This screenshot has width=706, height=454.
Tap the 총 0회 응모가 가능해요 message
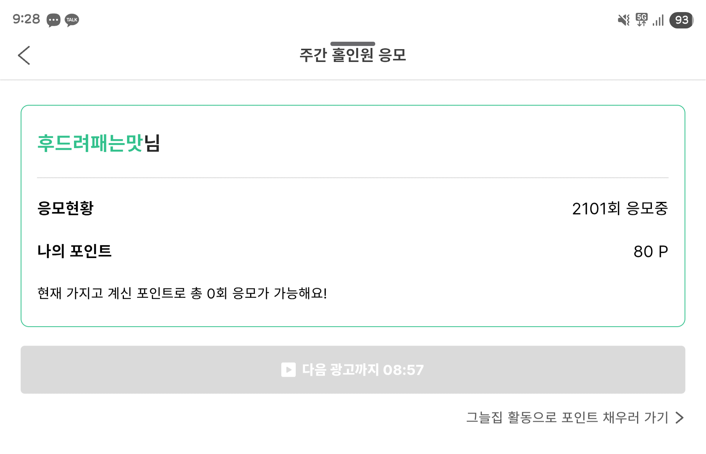pos(182,293)
